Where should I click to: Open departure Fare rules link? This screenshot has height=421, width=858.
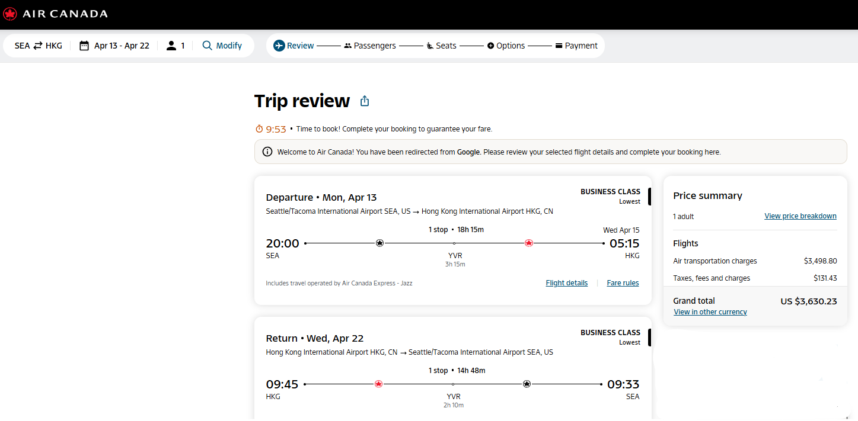click(x=623, y=283)
